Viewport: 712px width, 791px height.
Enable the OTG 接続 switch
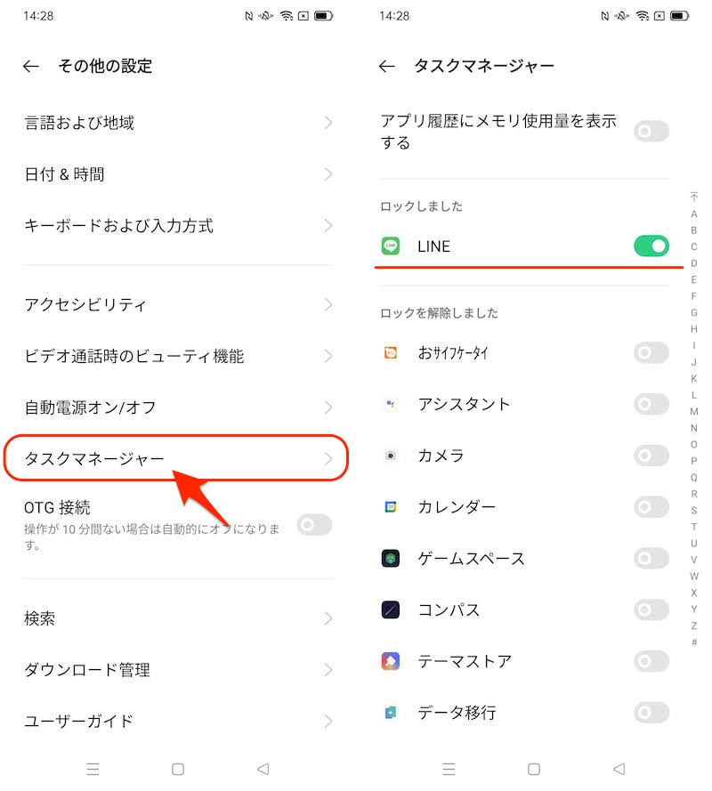314,525
